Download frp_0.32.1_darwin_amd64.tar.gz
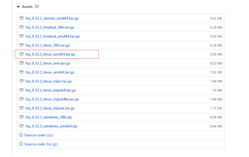Image resolution: width=249 pixels, height=157 pixels. point(52,18)
